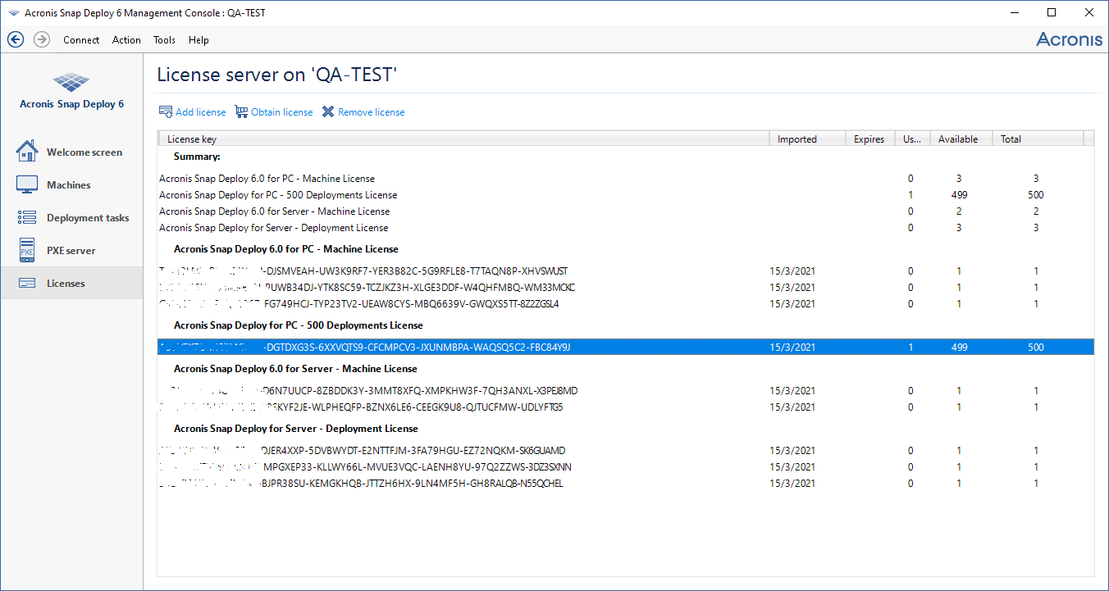Click the application icon in title bar
Image resolution: width=1109 pixels, height=591 pixels.
(x=13, y=13)
